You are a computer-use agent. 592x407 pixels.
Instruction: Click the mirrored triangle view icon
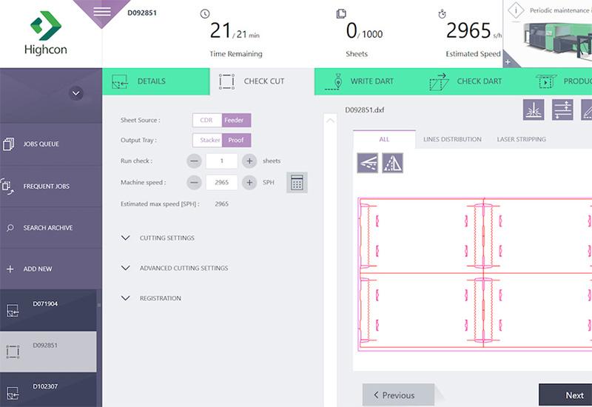pyautogui.click(x=392, y=163)
